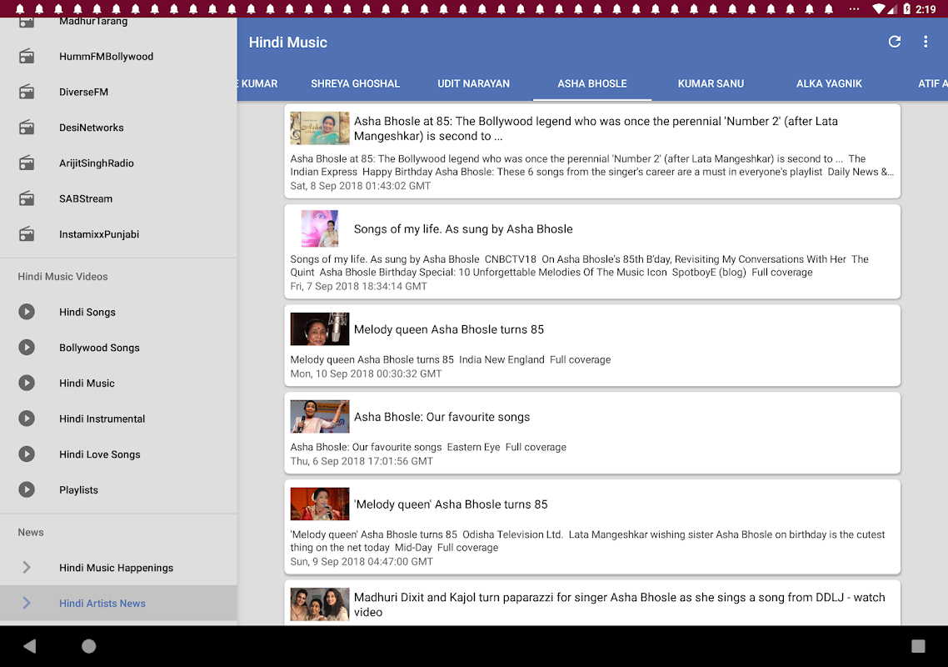
Task: Open the InstamixxPunjabi radio icon
Action: tap(27, 234)
